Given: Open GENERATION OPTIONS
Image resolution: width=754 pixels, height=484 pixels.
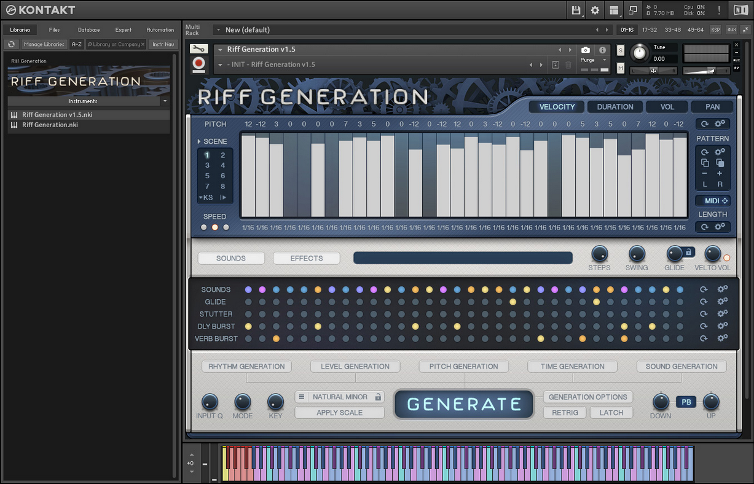Looking at the screenshot, I should point(587,397).
